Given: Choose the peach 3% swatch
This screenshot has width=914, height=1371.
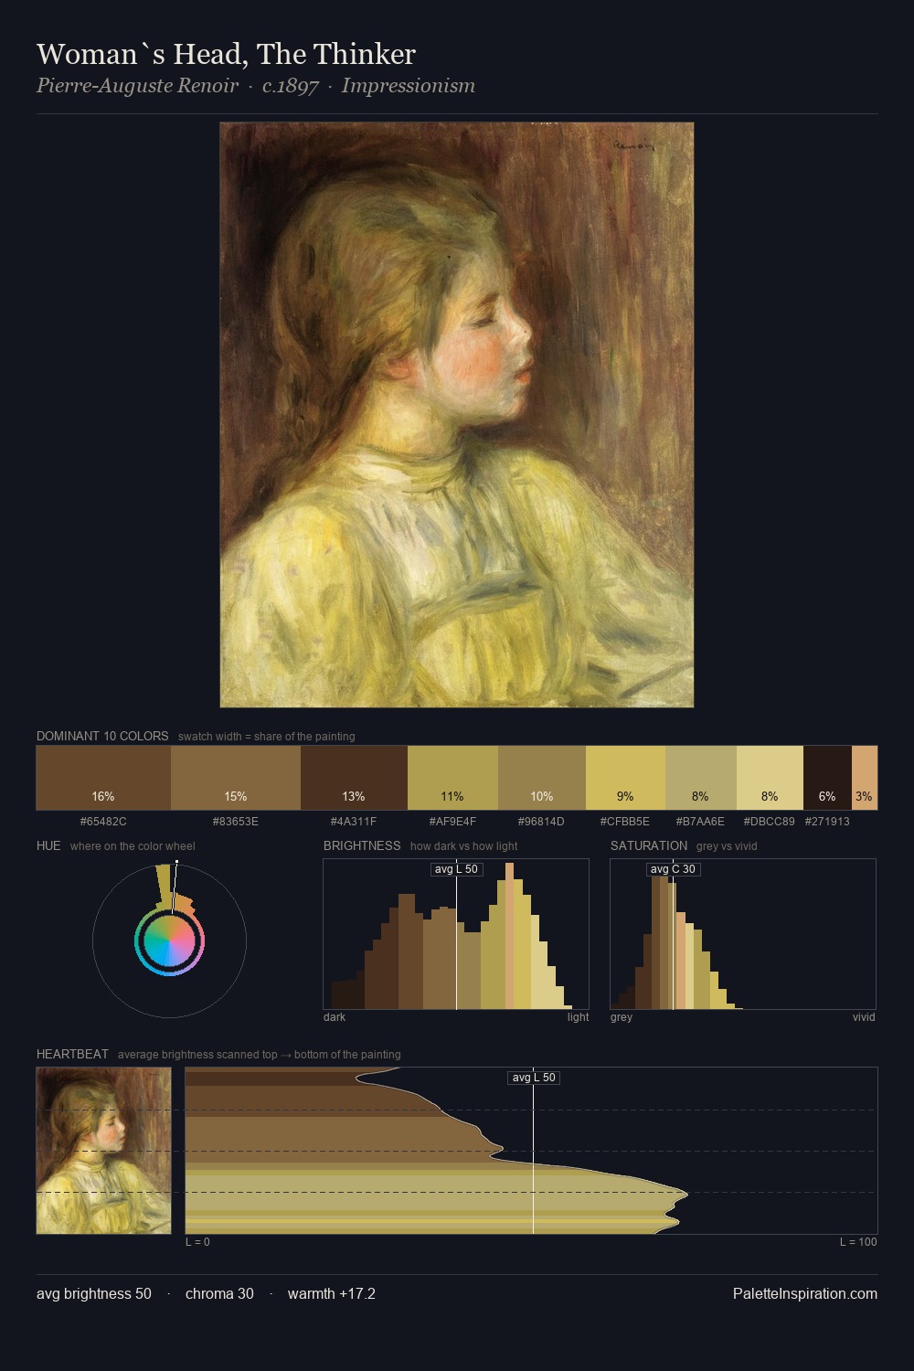Looking at the screenshot, I should (x=865, y=778).
